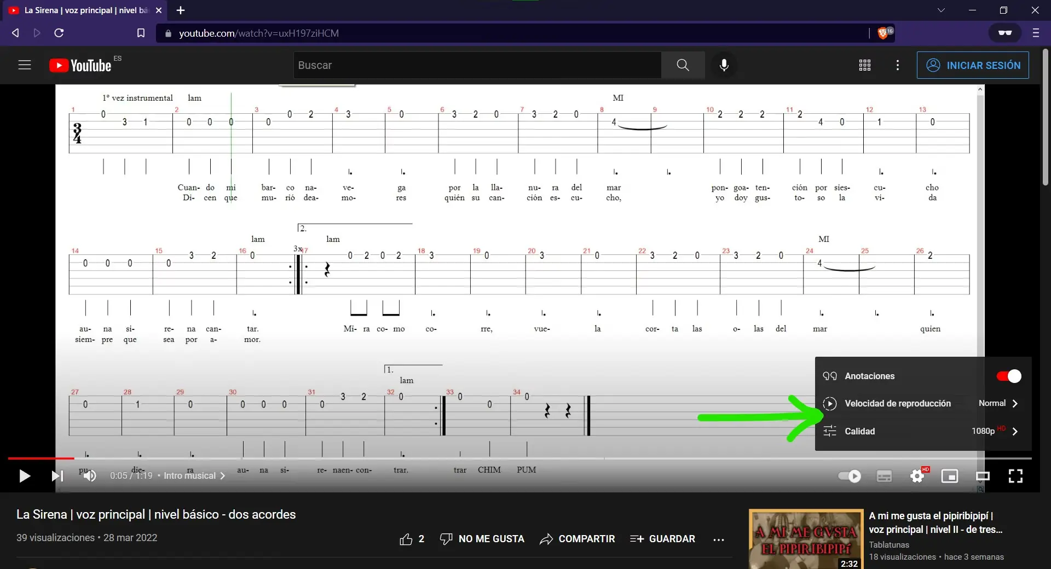Screen dimensions: 1051x569
Task: Click the search magnifier button
Action: (x=683, y=65)
